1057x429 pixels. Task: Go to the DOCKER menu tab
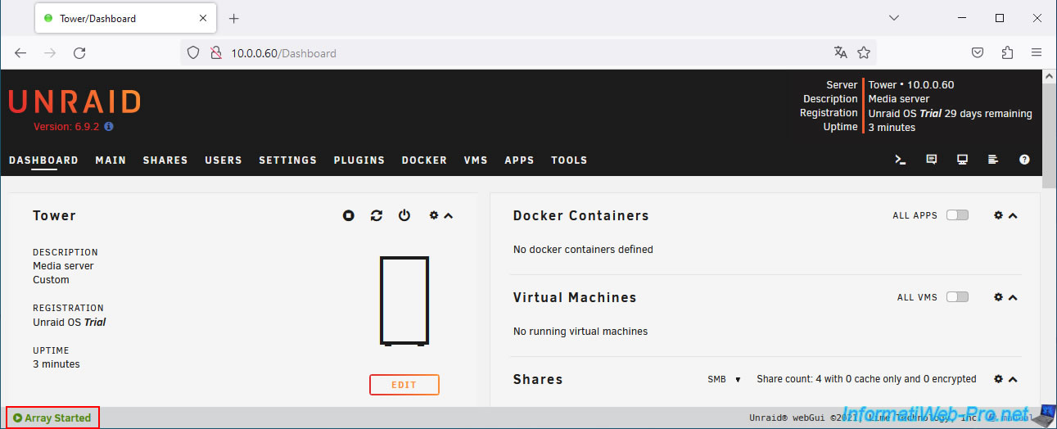point(424,160)
